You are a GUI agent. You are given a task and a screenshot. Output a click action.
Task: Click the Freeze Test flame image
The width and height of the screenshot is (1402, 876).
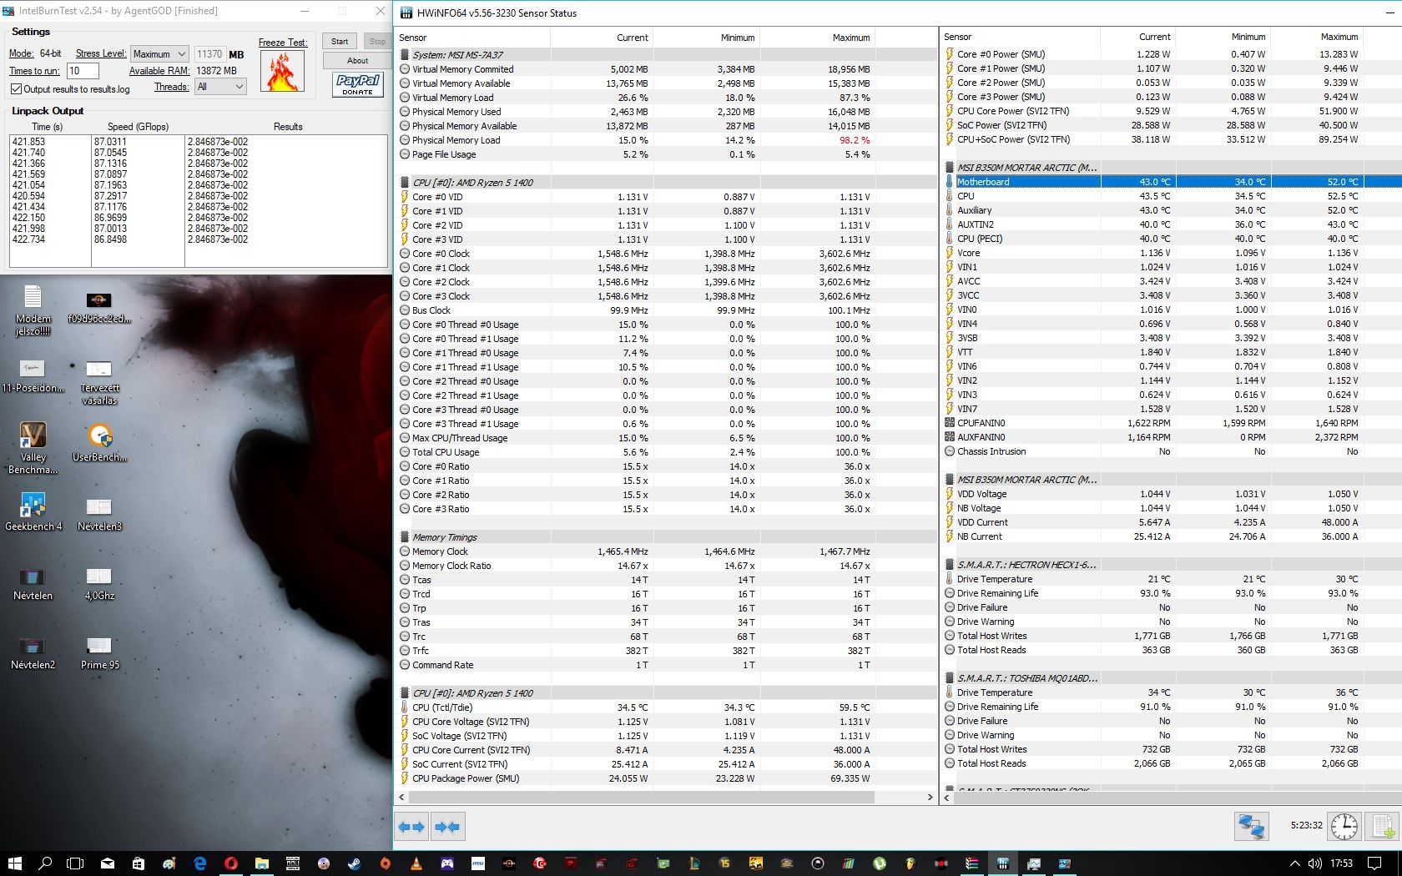[282, 71]
